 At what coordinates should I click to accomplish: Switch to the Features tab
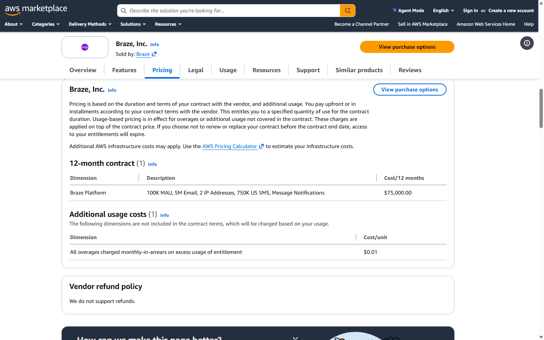(124, 70)
